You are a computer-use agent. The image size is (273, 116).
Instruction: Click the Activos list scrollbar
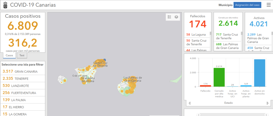[x=272, y=33]
